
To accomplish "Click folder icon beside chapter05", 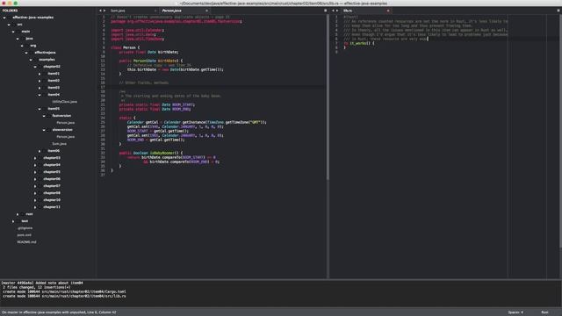I will click(40, 172).
